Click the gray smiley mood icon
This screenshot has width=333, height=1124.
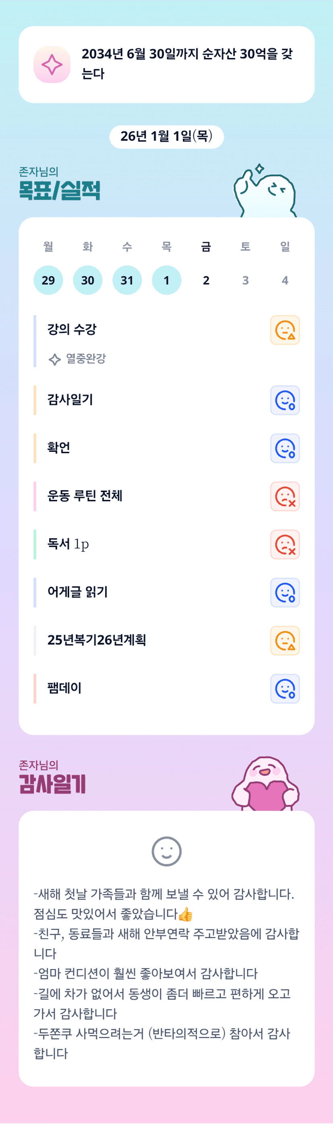[166, 851]
